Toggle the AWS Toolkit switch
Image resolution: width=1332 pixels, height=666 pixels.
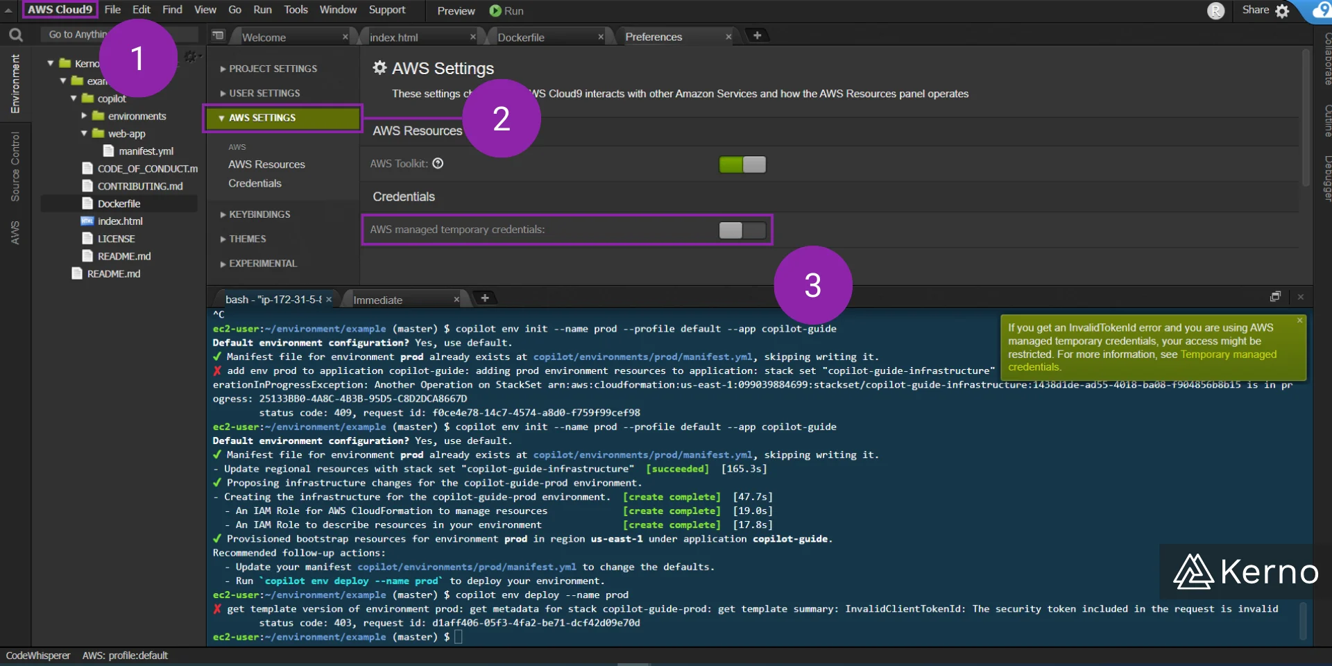tap(742, 164)
